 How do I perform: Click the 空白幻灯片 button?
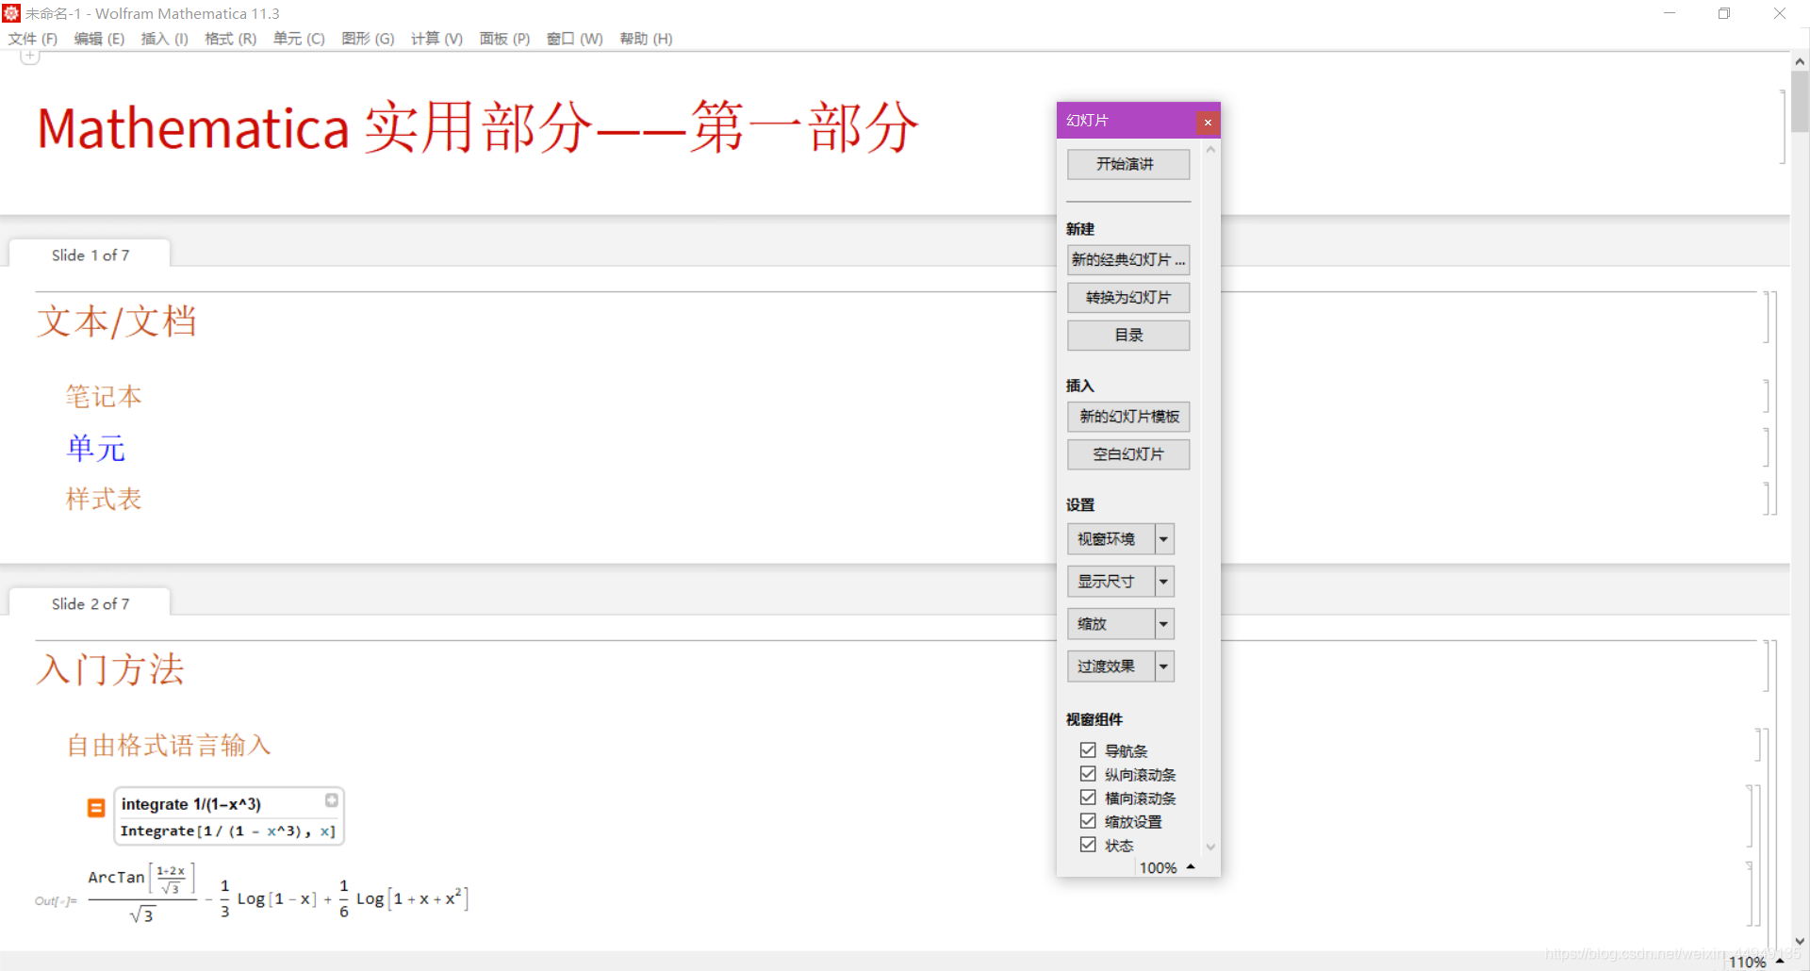pos(1128,453)
